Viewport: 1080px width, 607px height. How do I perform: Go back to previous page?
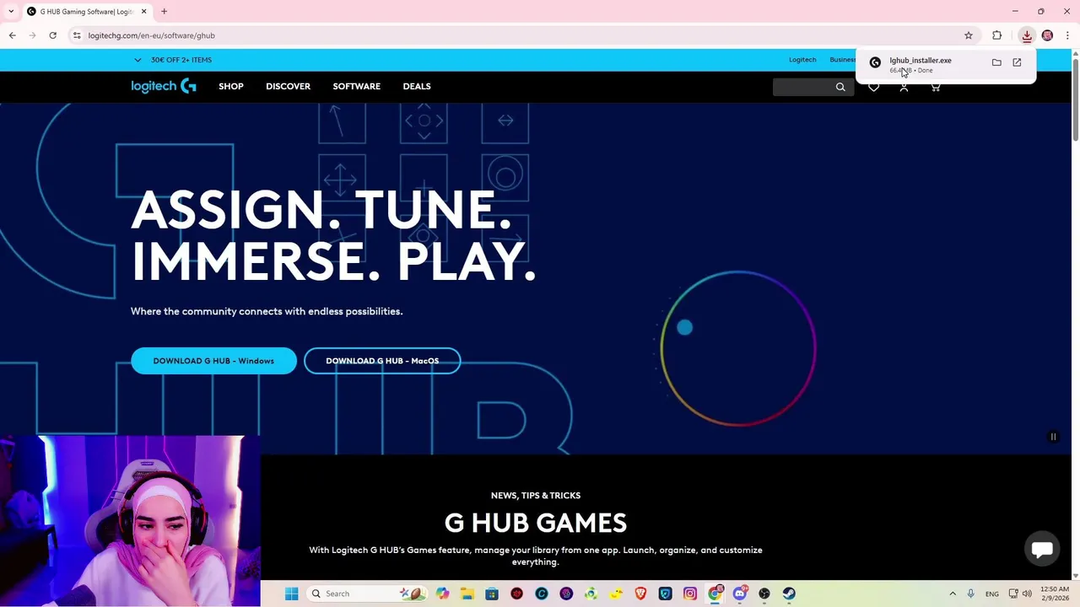(12, 35)
